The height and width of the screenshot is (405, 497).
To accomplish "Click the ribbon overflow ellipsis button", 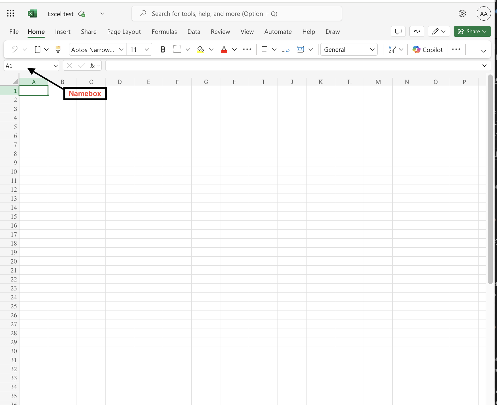I will (456, 49).
